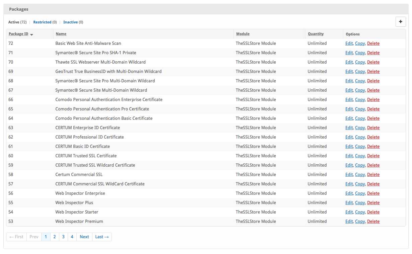Select the Active packages tab
The width and height of the screenshot is (412, 254).
[14, 22]
